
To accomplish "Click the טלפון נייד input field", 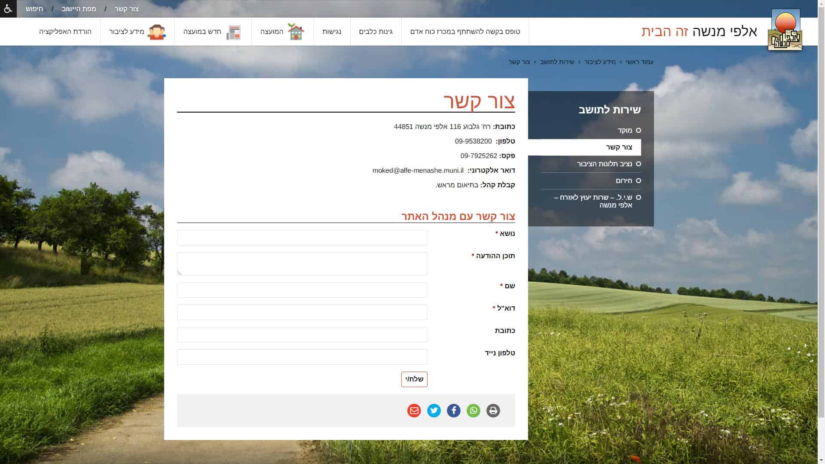I will (x=302, y=357).
